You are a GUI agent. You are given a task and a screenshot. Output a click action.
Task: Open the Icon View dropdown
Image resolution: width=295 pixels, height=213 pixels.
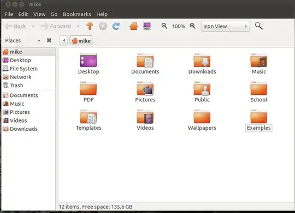pyautogui.click(x=226, y=26)
